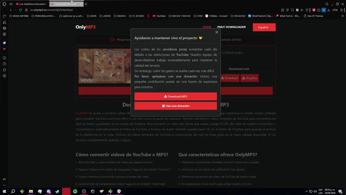Open the WhatTheFont bookmark

pyautogui.click(x=261, y=16)
